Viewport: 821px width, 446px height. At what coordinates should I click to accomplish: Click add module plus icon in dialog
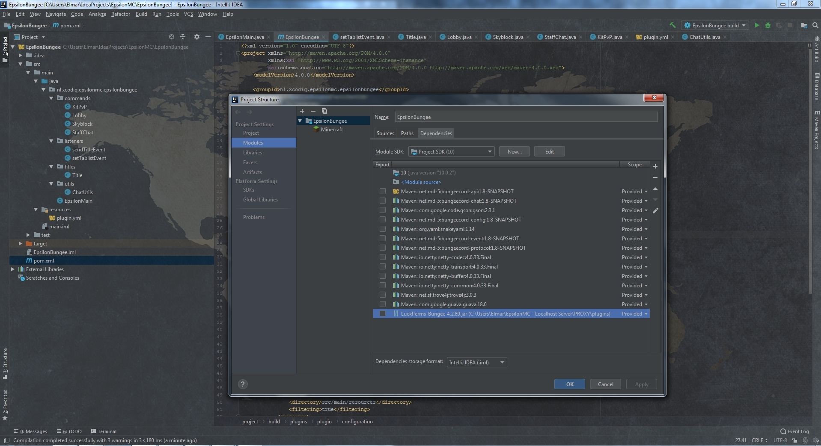point(302,111)
